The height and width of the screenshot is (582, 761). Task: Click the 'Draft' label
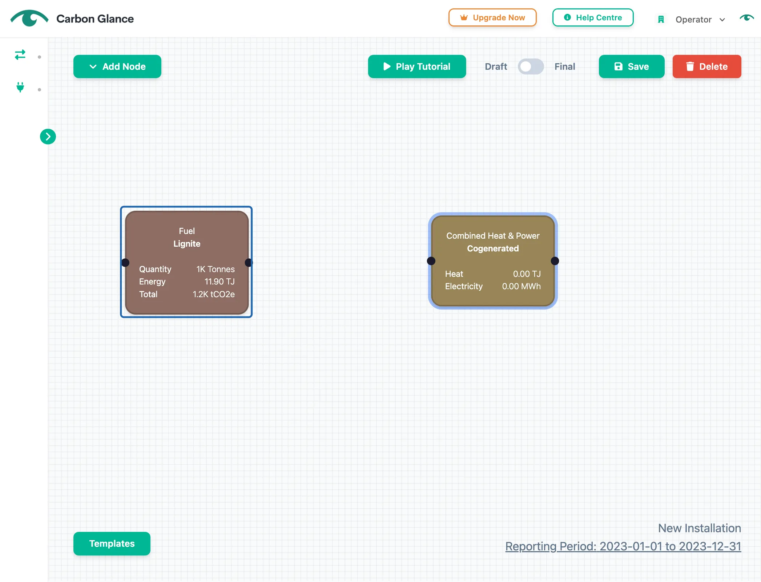(496, 66)
